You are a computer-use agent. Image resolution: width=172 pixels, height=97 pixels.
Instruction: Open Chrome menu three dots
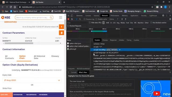pos(170,7)
